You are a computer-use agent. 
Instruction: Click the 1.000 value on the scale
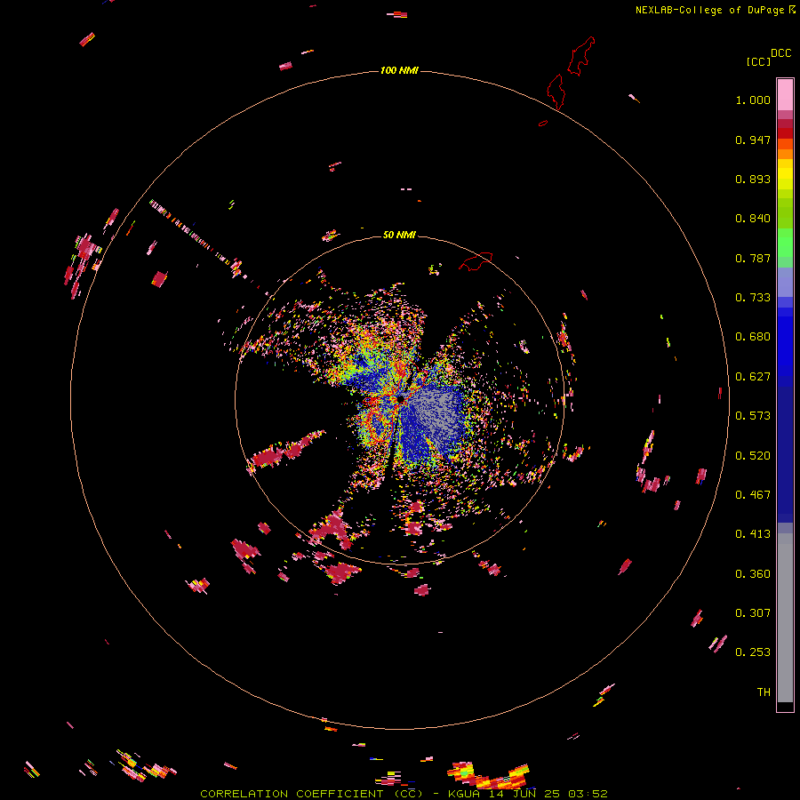coord(753,100)
